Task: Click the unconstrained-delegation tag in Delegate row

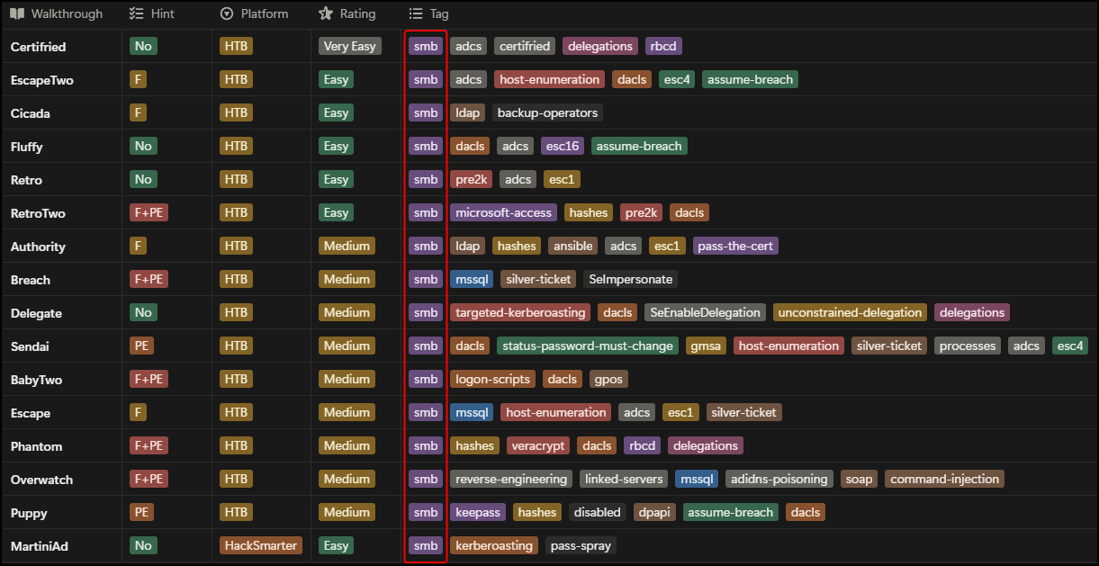Action: [851, 312]
